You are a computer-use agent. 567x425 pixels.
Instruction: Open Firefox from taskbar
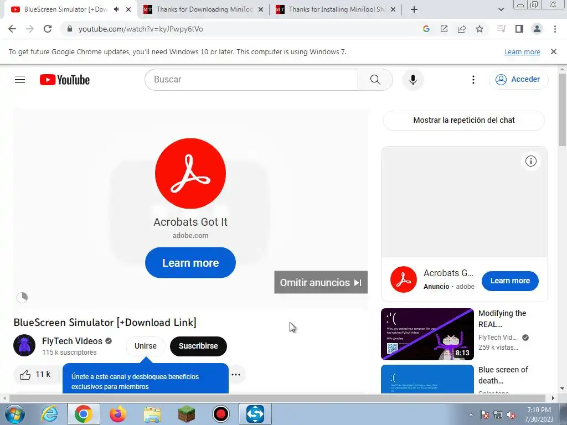(118, 414)
